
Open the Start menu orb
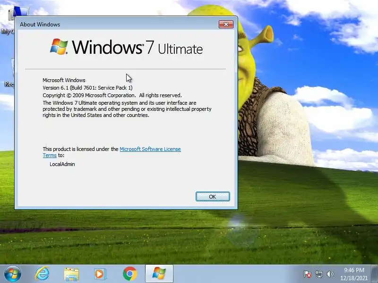pos(13,274)
